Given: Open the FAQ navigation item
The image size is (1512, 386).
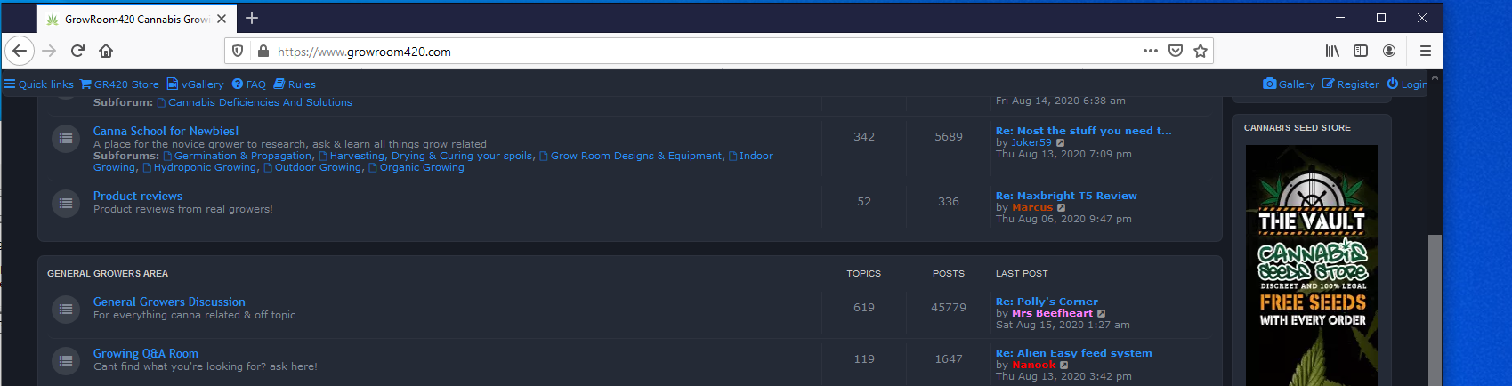Looking at the screenshot, I should (249, 84).
